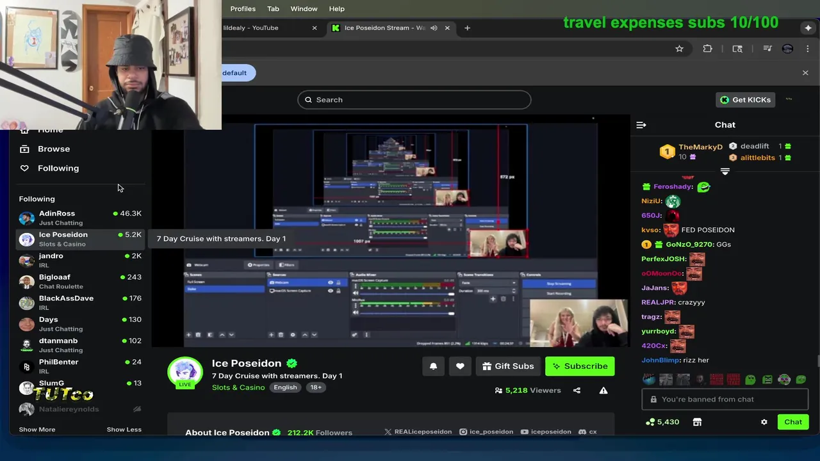
Task: Click the Gift Subs button
Action: 508,366
